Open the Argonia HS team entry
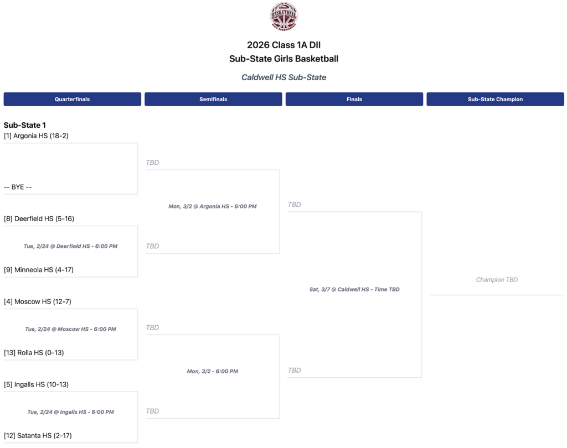567x448 pixels. [36, 136]
